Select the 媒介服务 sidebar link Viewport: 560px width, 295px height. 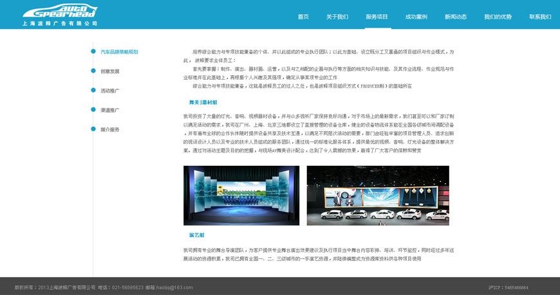point(110,129)
